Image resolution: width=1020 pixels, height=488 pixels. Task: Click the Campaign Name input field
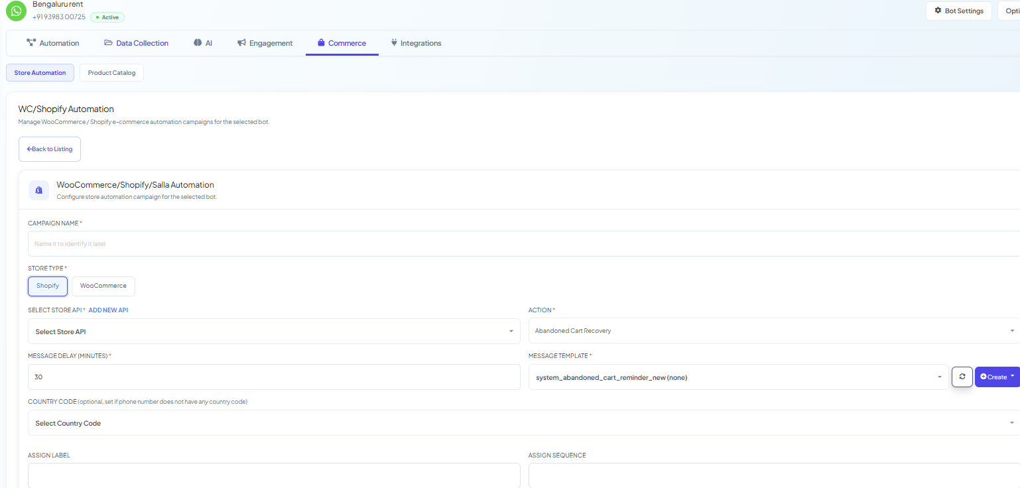pyautogui.click(x=524, y=244)
